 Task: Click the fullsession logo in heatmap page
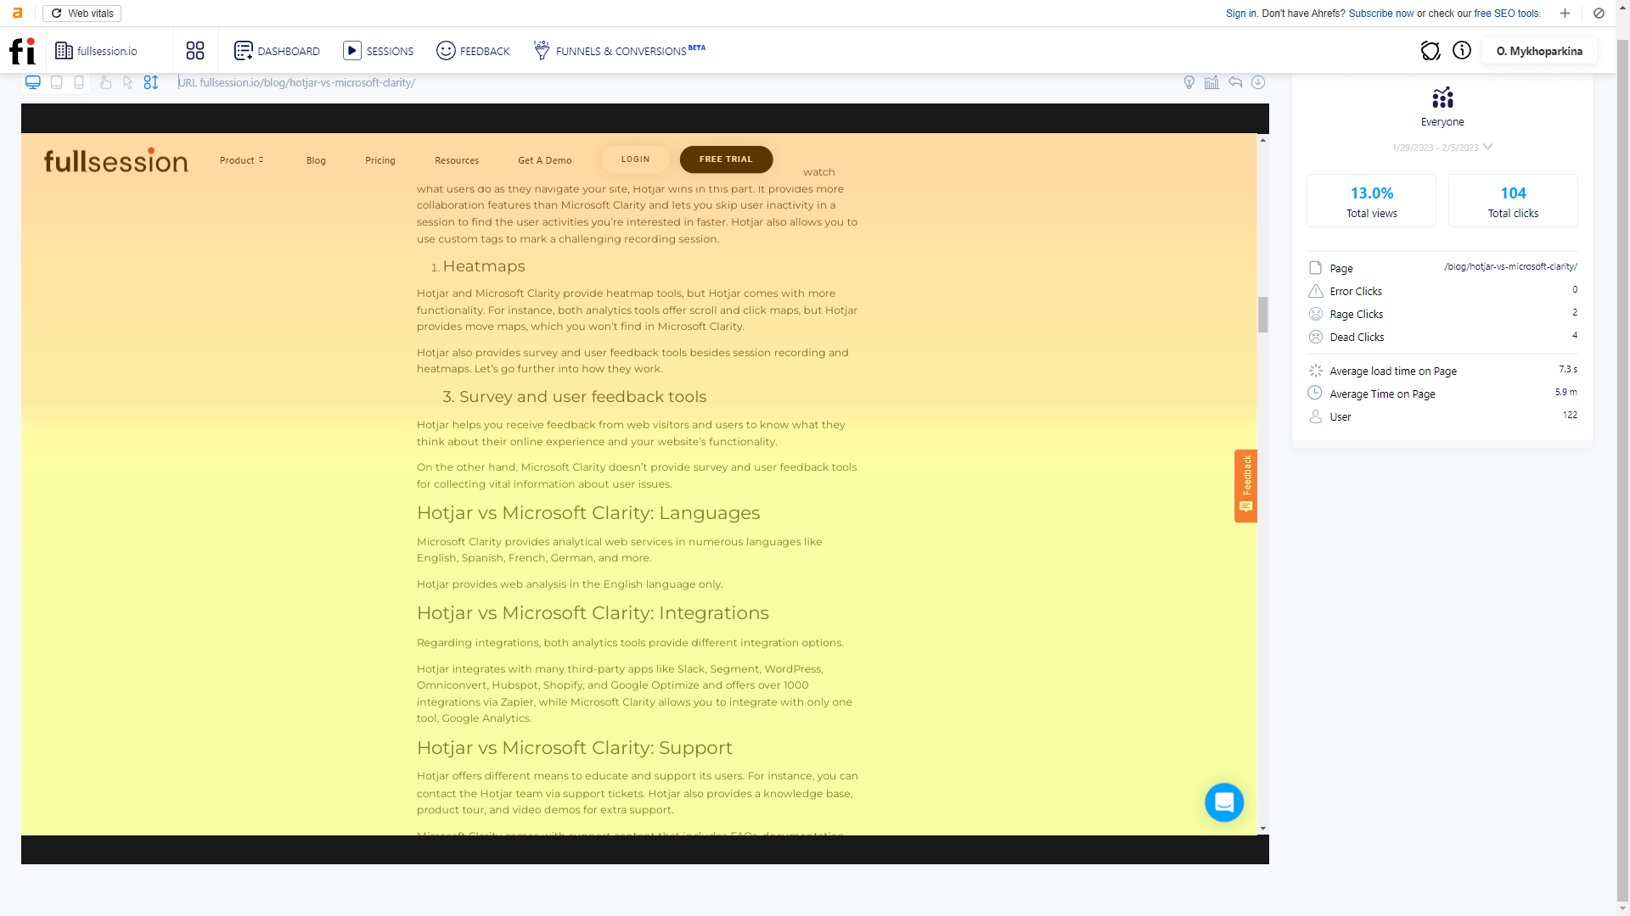point(115,159)
